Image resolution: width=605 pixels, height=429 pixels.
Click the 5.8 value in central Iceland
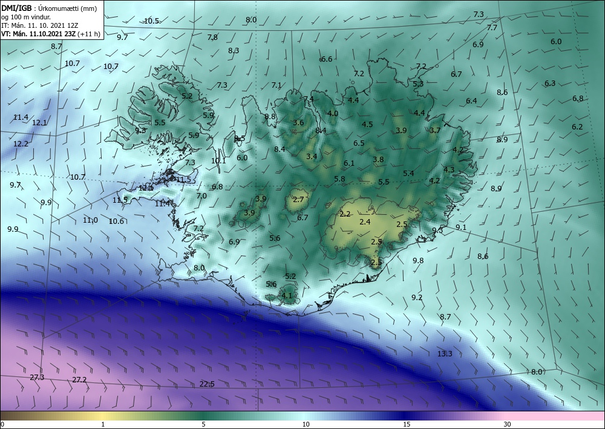340,179
